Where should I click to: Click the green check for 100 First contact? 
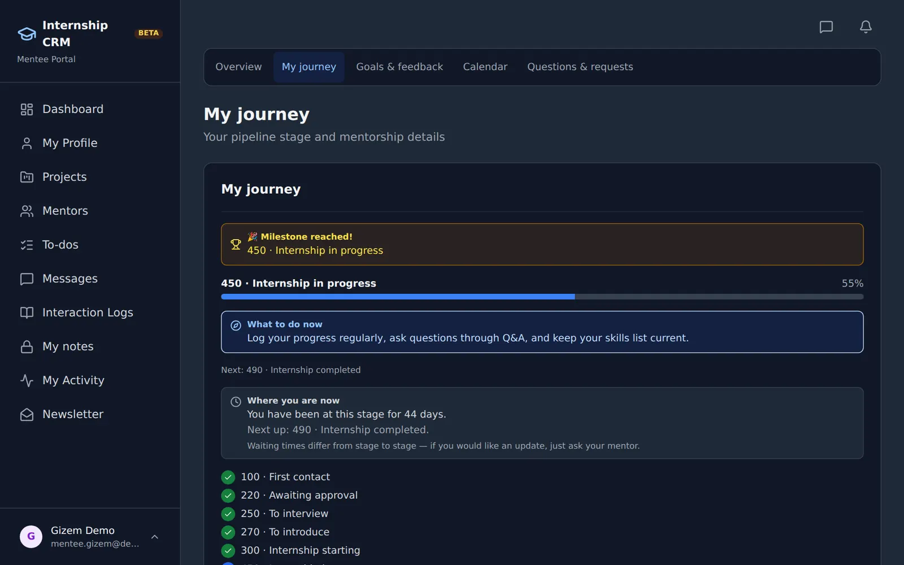pos(228,477)
